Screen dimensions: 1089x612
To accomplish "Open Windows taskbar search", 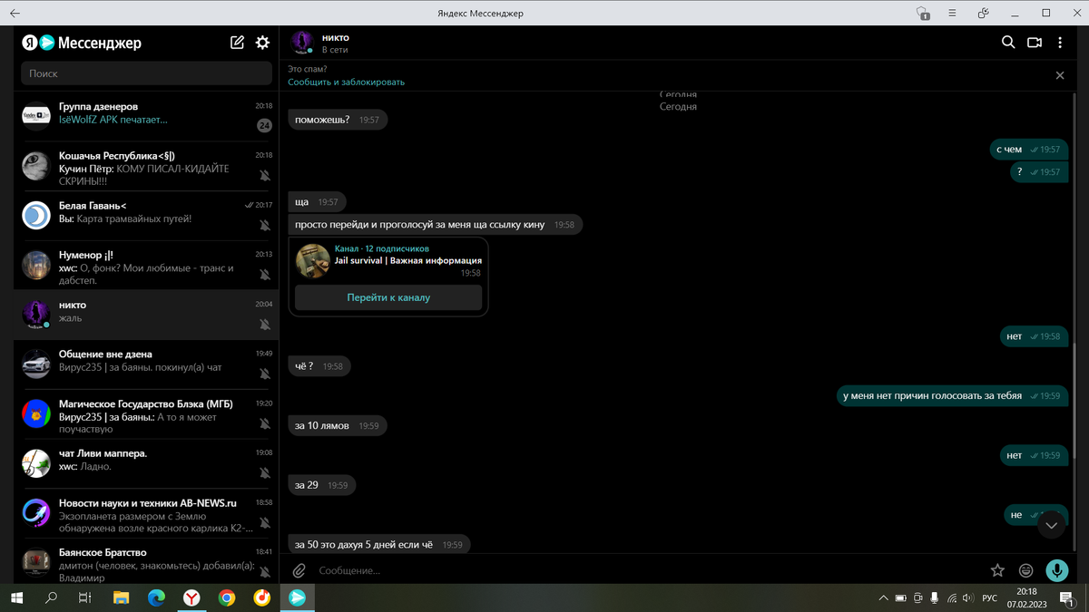I will [x=51, y=597].
